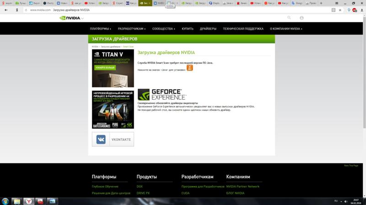Click PUBG 4K advertisement banner
The width and height of the screenshot is (366, 205).
(113, 109)
